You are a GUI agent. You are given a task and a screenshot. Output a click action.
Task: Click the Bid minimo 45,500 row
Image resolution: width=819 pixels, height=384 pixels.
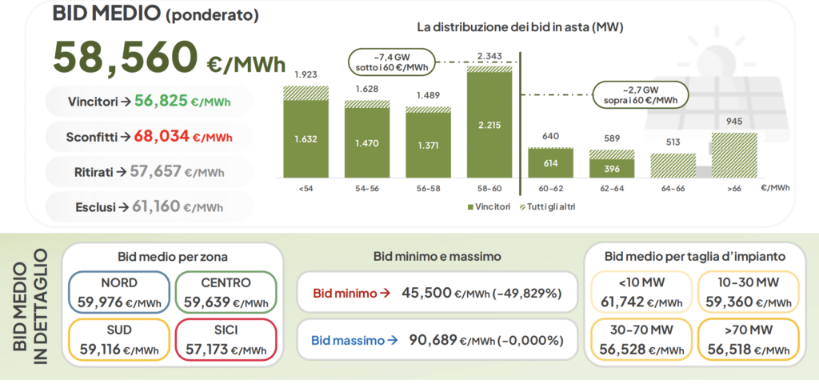pos(436,294)
